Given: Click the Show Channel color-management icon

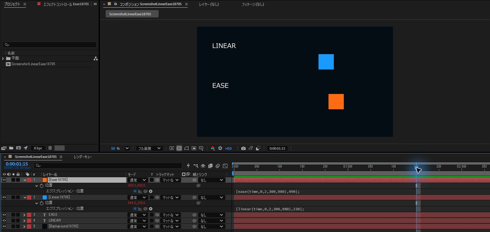Looking at the screenshot, I should pos(213,148).
